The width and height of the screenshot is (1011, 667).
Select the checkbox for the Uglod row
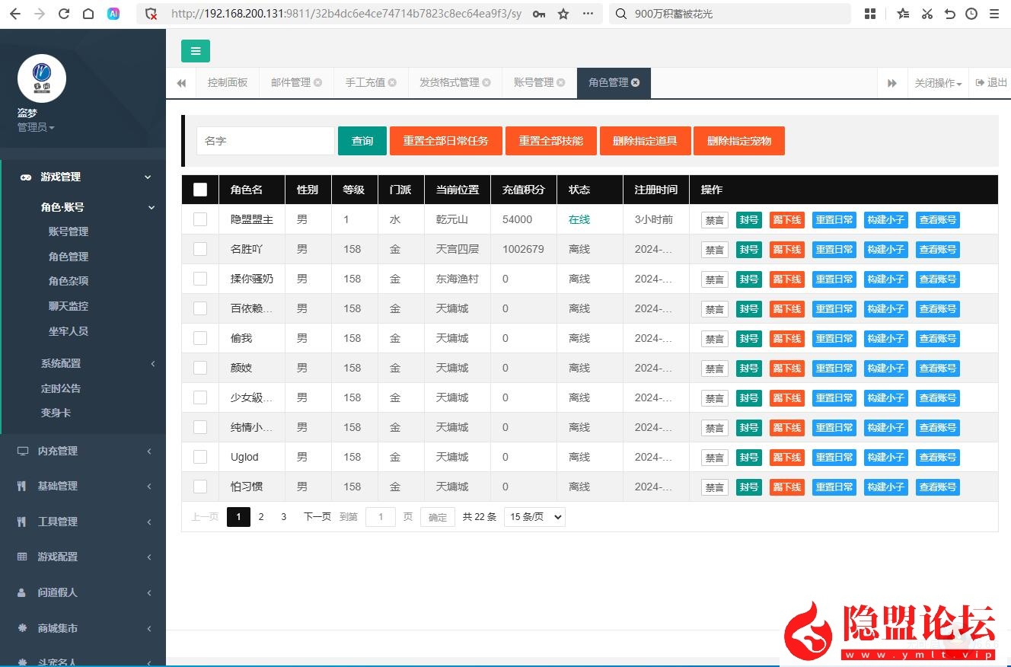(x=200, y=457)
